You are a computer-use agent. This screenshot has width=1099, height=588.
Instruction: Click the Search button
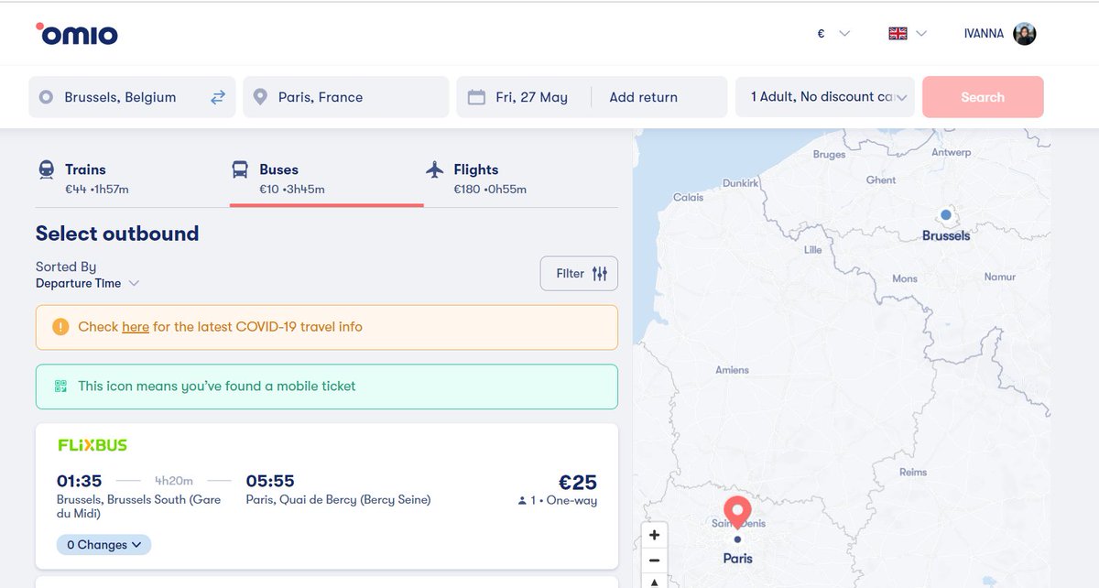tap(983, 97)
